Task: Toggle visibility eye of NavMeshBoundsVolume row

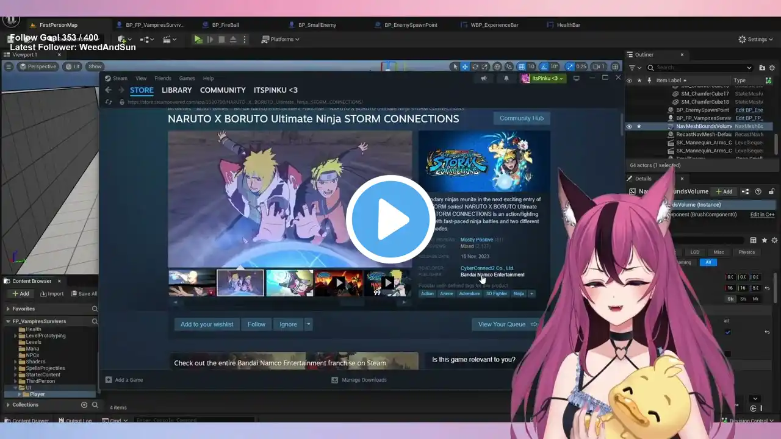Action: (x=629, y=126)
